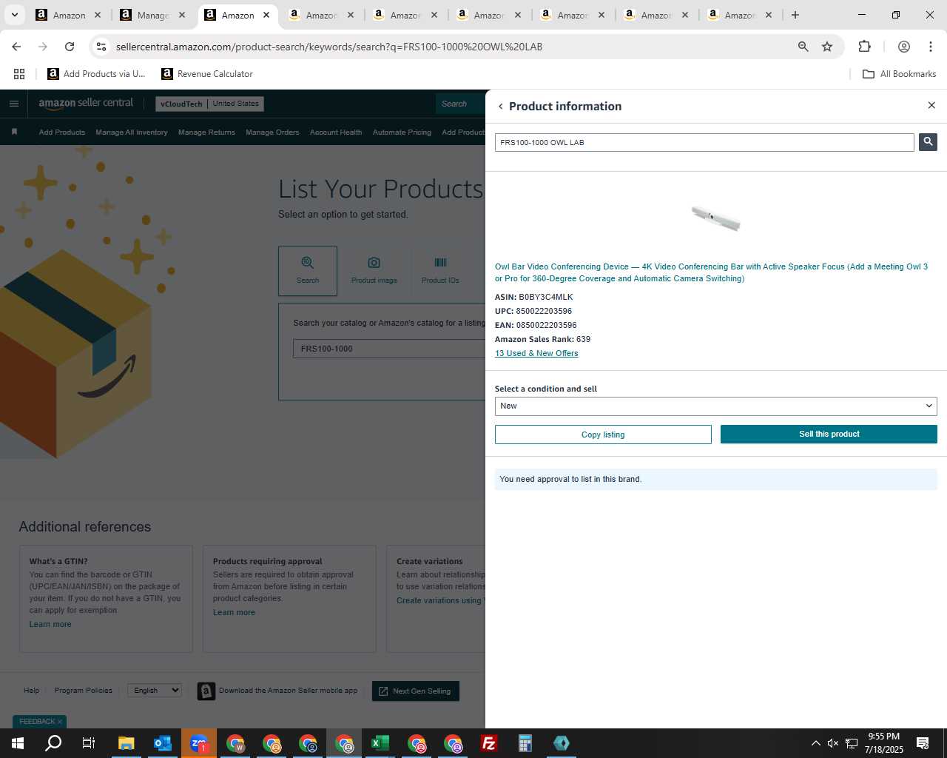Open the Program Policies footer link
947x758 pixels.
coord(83,691)
